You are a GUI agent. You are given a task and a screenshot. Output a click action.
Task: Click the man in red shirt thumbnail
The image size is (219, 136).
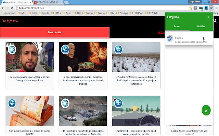click(x=30, y=57)
